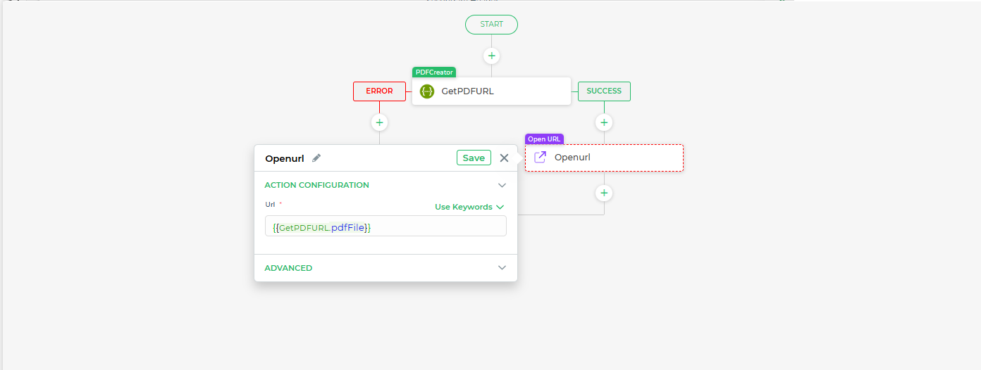Screen dimensions: 981x370
Task: Click the ACTION CONFIGURATION heading text
Action: click(x=316, y=185)
